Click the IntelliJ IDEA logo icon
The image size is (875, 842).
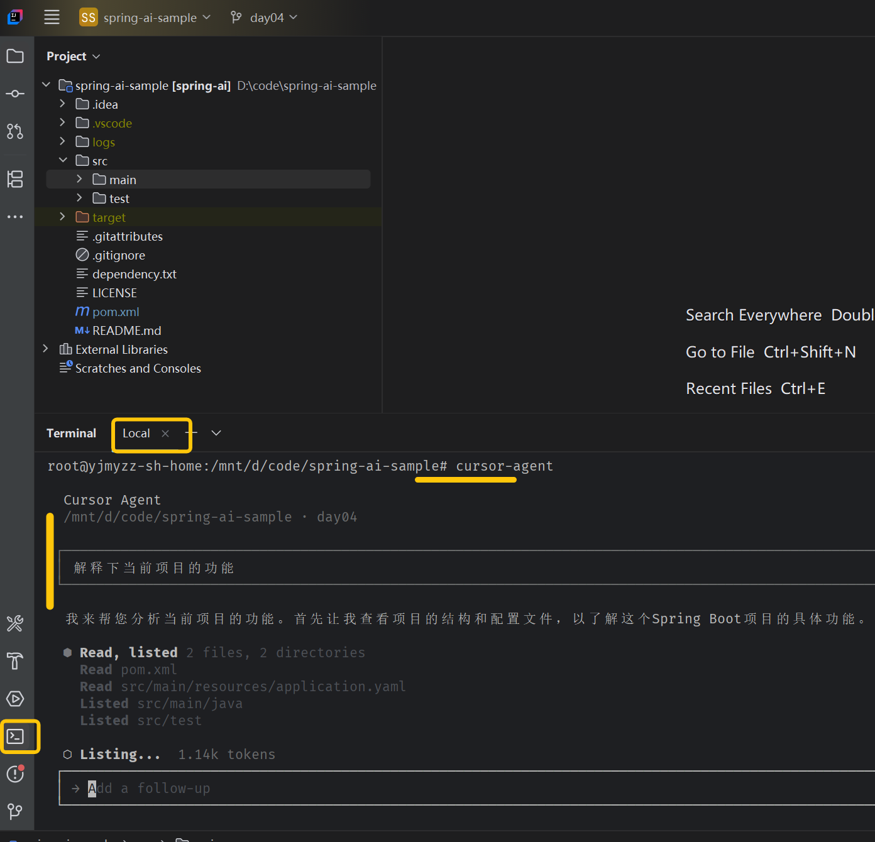(x=15, y=17)
